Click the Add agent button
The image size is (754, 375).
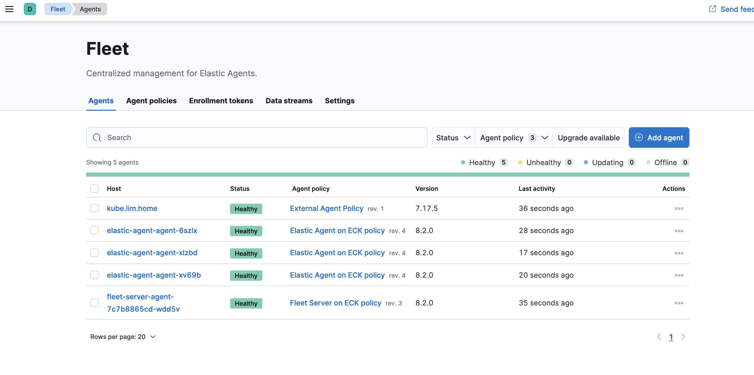[658, 138]
